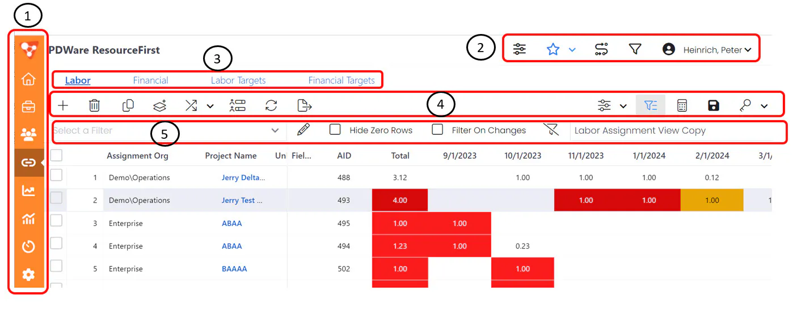Click the Total column header
793x316 pixels.
400,156
